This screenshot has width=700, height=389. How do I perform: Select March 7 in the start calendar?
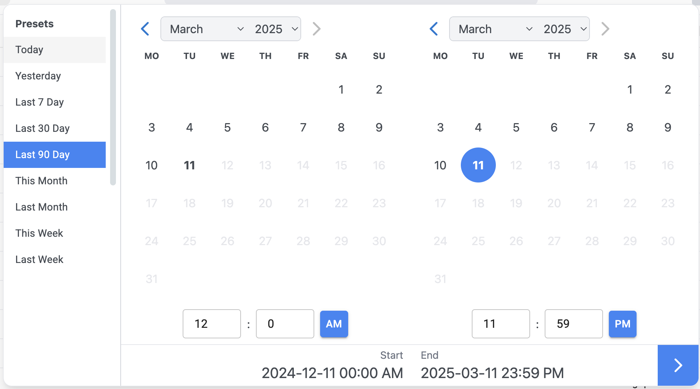(303, 127)
